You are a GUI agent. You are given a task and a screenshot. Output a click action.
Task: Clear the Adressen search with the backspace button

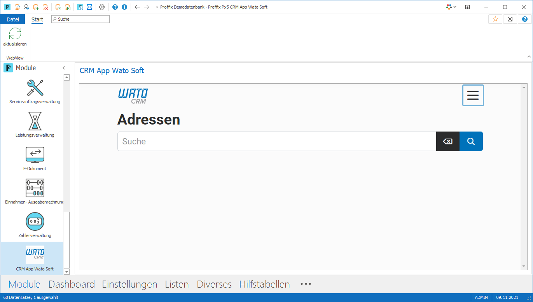coord(448,141)
